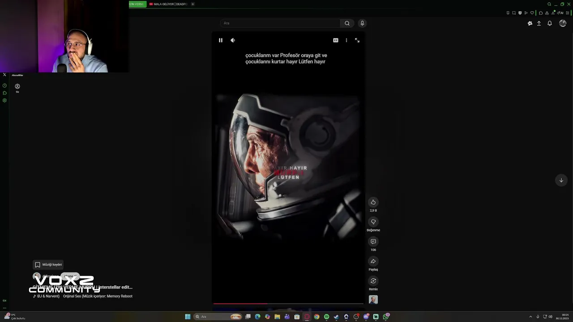Open the Short's channel avatar

click(37, 276)
